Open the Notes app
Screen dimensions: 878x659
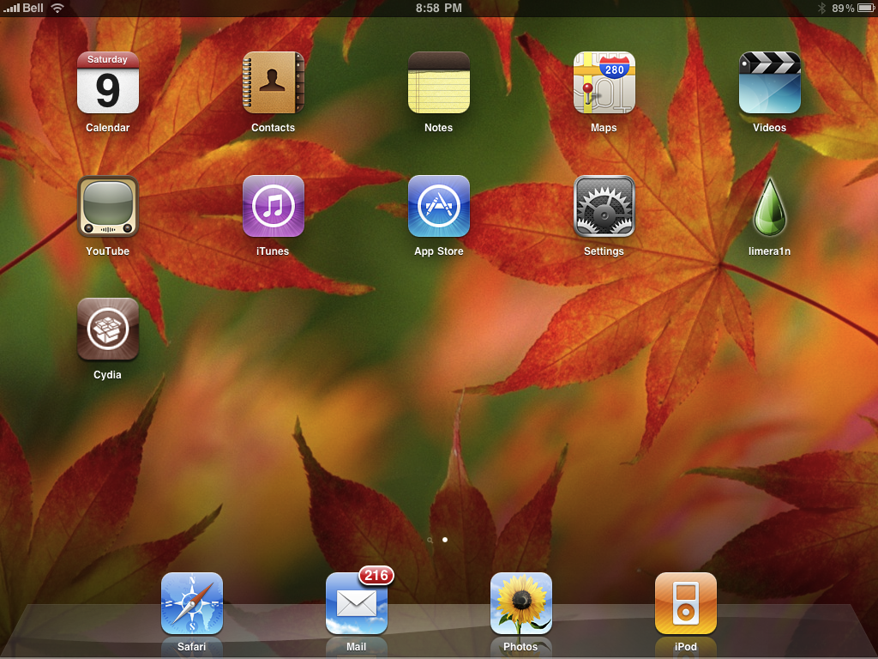[438, 83]
